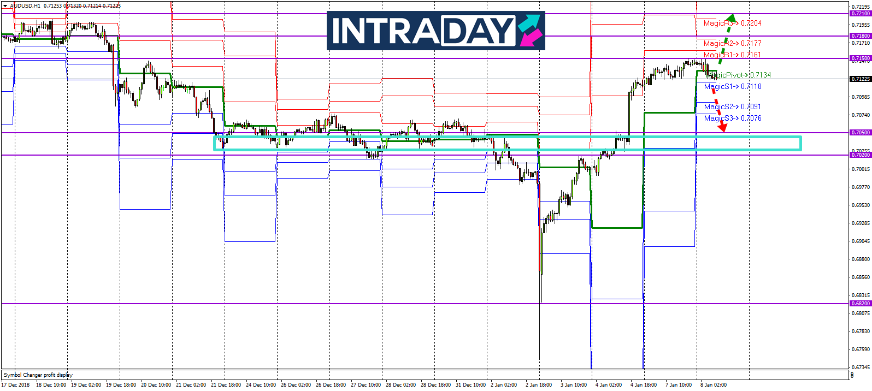The height and width of the screenshot is (391, 872).
Task: Click the 21 Dec 02:00 time label
Action: pyautogui.click(x=191, y=385)
